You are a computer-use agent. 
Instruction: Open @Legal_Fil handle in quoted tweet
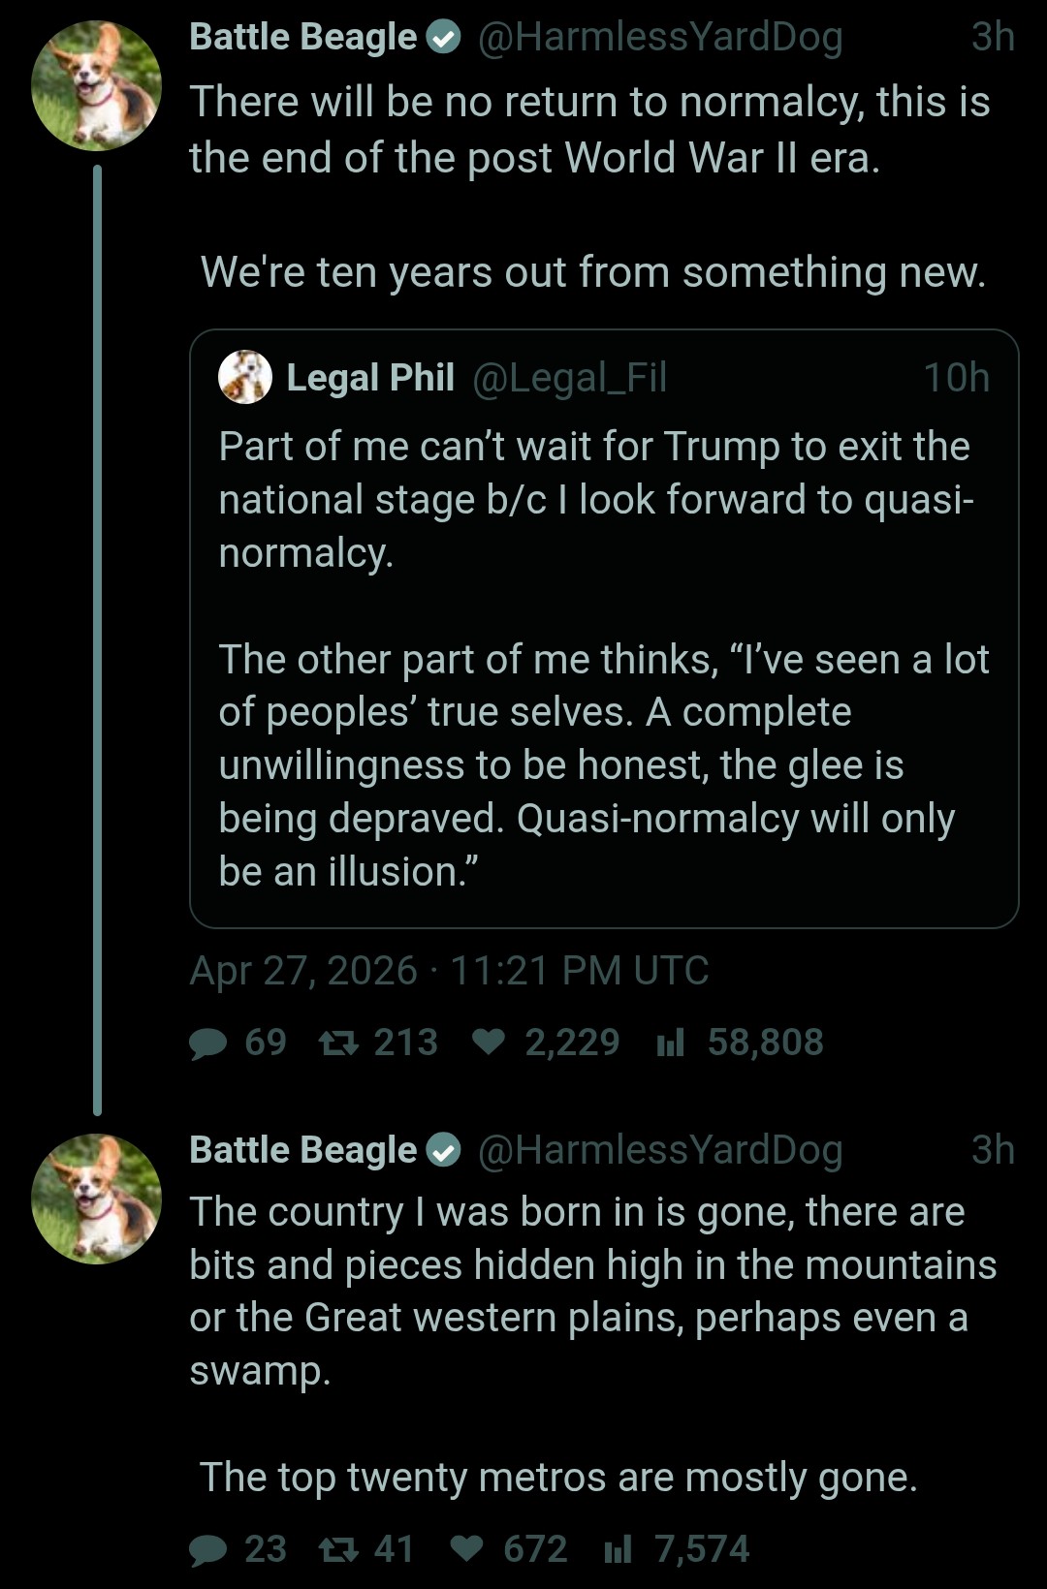tap(570, 378)
